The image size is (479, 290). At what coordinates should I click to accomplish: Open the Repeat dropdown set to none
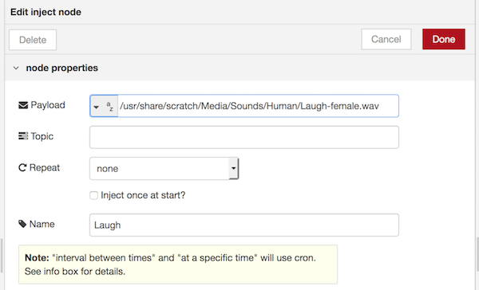click(x=164, y=168)
